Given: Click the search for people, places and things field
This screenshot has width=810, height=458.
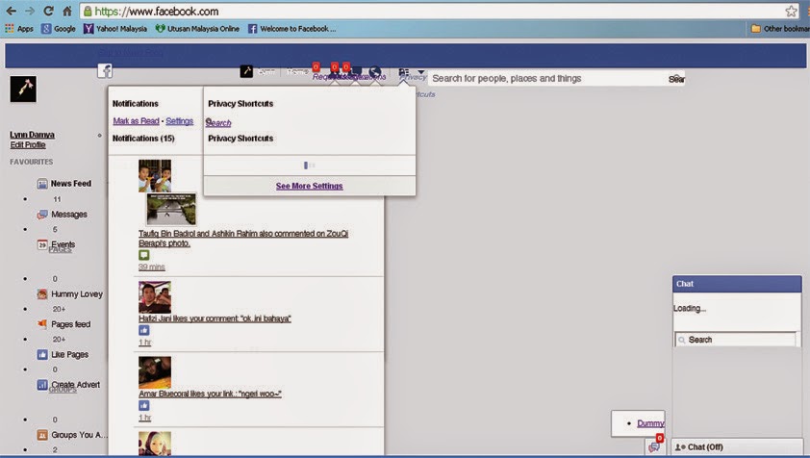Looking at the screenshot, I should (547, 79).
